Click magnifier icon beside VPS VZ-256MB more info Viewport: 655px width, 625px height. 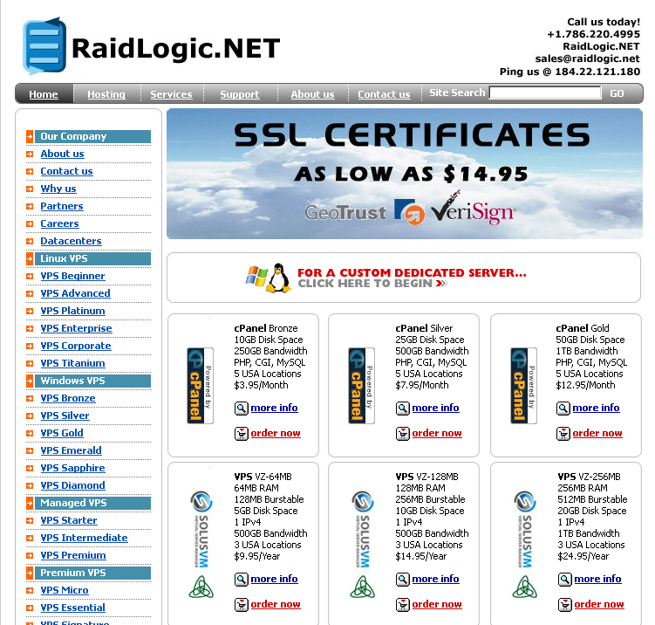564,579
